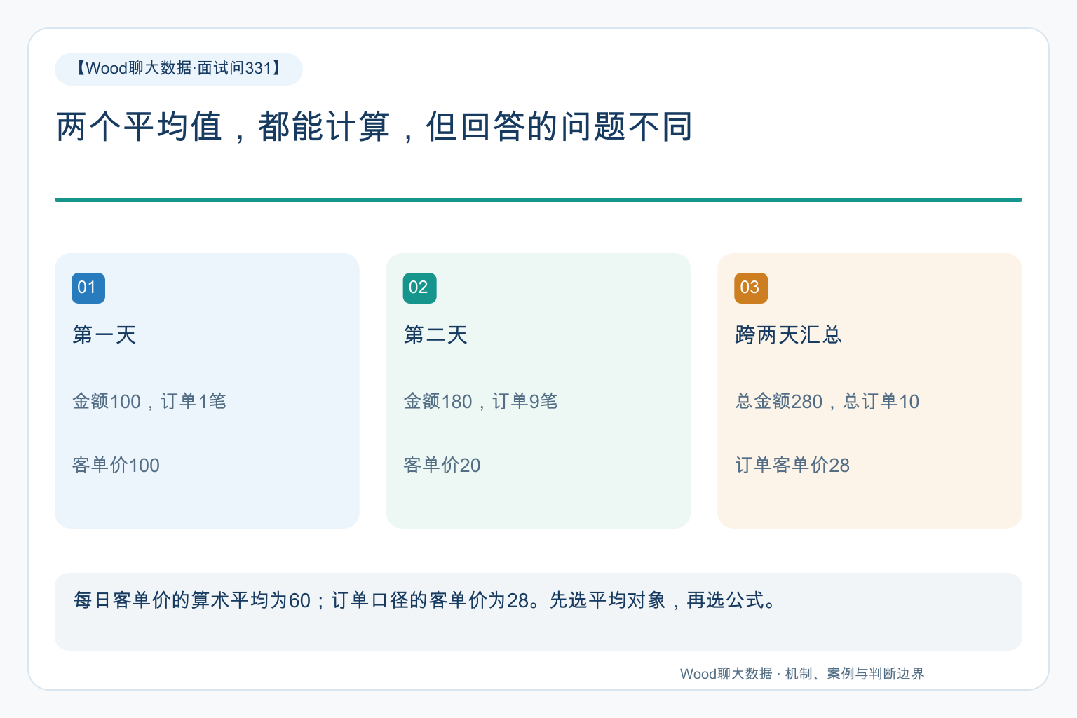
Task: Click the teal 02 number badge
Action: [419, 288]
